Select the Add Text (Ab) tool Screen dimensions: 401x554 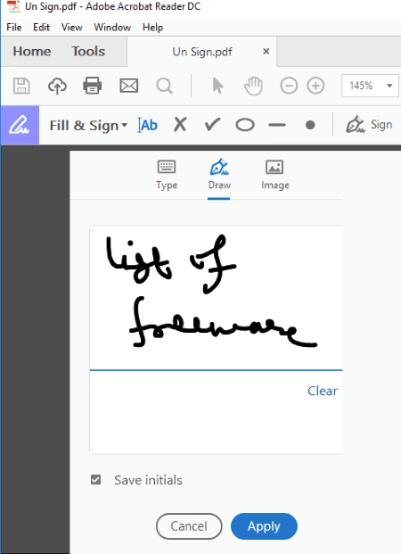point(148,125)
